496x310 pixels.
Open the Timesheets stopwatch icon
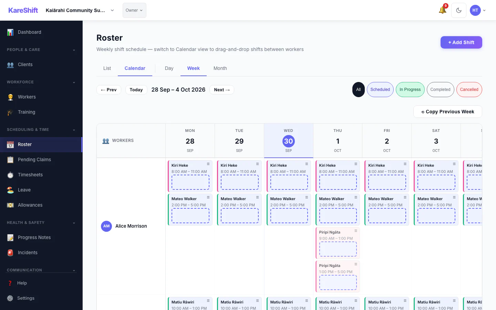point(10,175)
